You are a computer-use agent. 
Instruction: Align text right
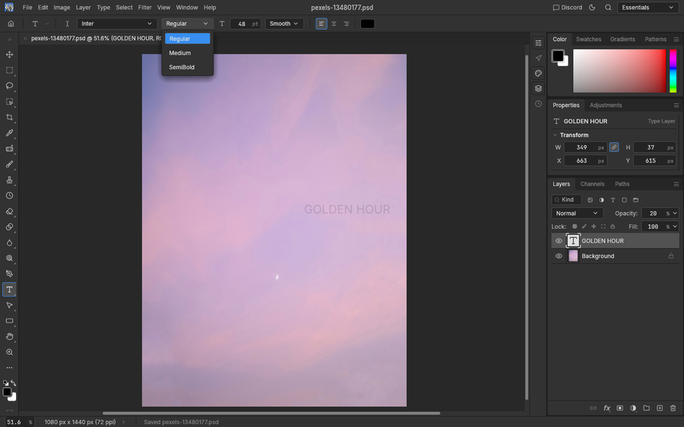tap(347, 24)
